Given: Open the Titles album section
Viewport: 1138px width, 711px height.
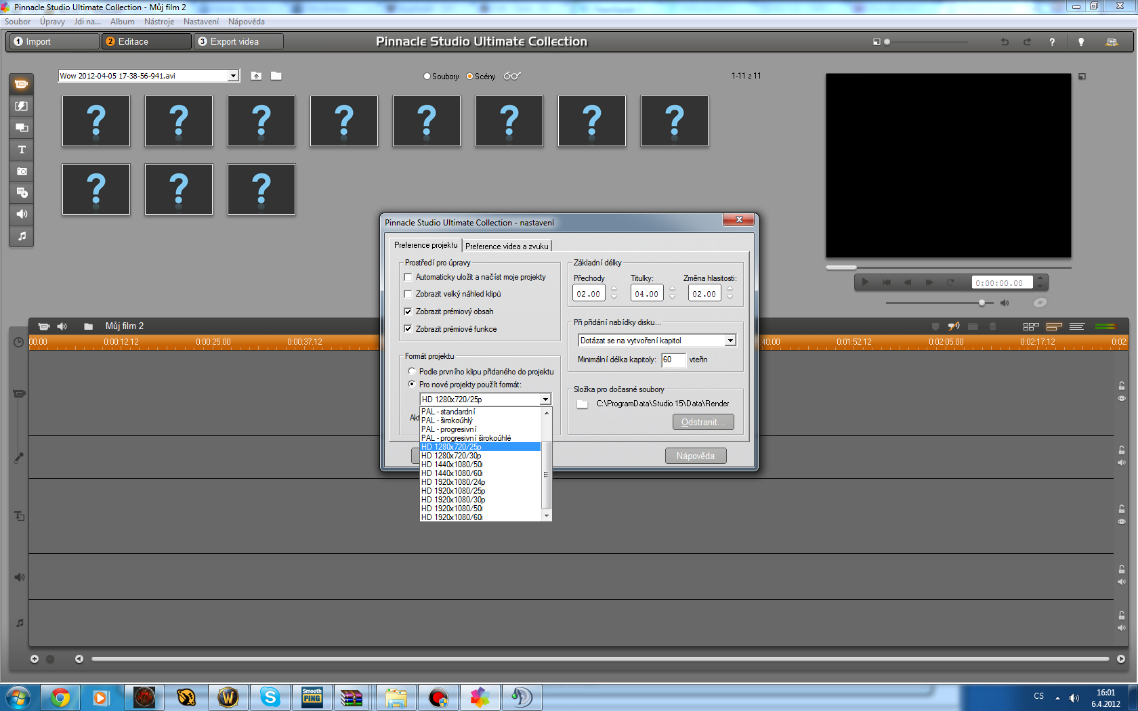Looking at the screenshot, I should [22, 150].
